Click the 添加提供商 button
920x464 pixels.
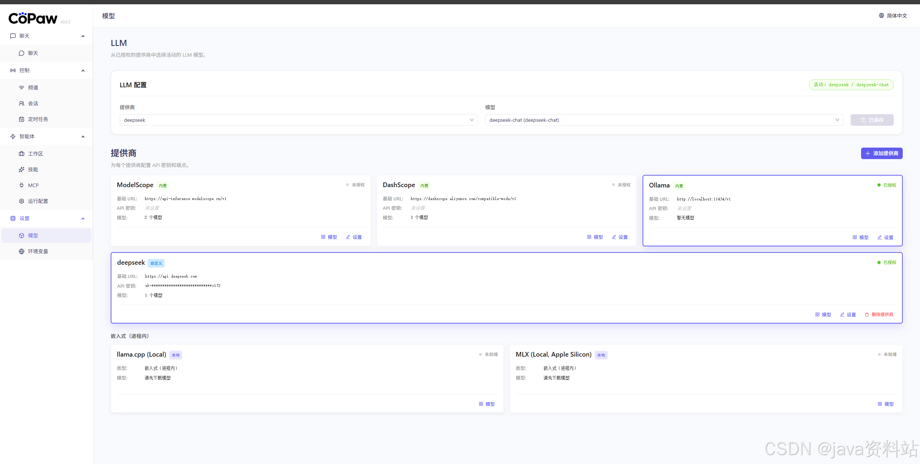pos(881,153)
